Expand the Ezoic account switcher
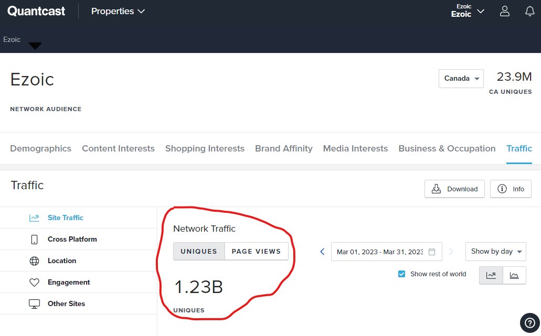Viewport: 541px width, 336px height. click(468, 11)
